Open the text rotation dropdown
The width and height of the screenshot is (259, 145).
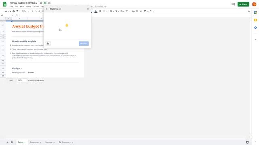pos(127,11)
